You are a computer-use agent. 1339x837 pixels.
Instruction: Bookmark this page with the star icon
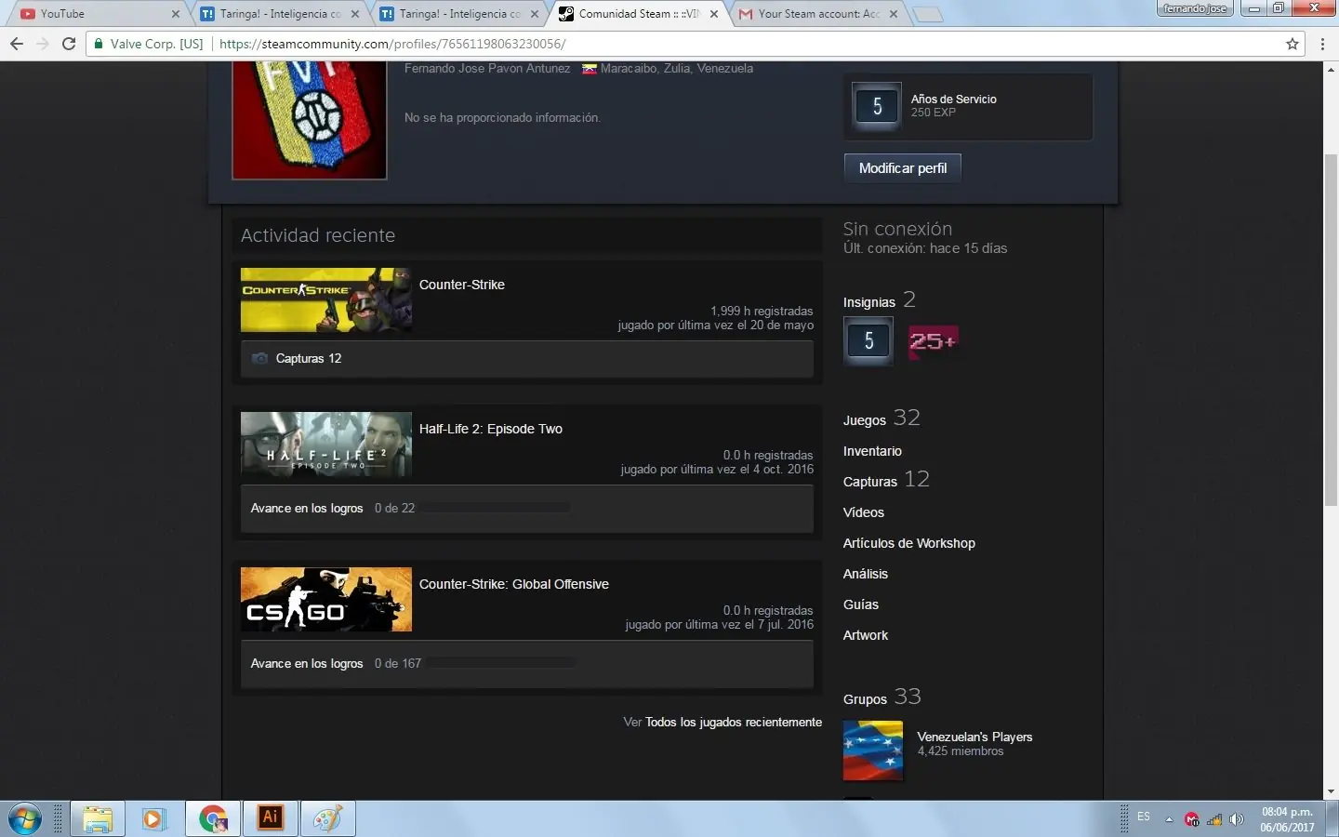[x=1293, y=44]
